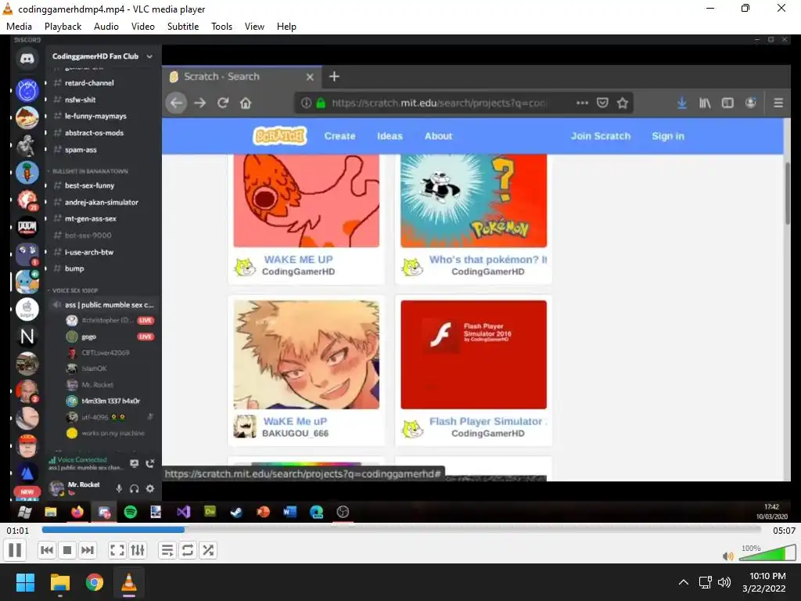801x601 pixels.
Task: Click Discord screen share icon
Action: point(135,463)
